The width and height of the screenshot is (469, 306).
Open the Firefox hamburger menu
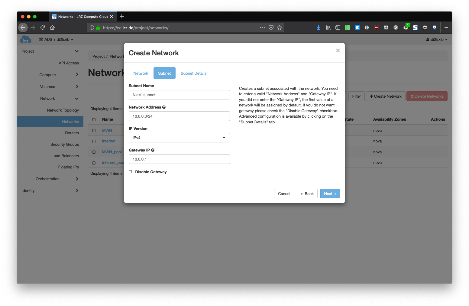tap(446, 28)
